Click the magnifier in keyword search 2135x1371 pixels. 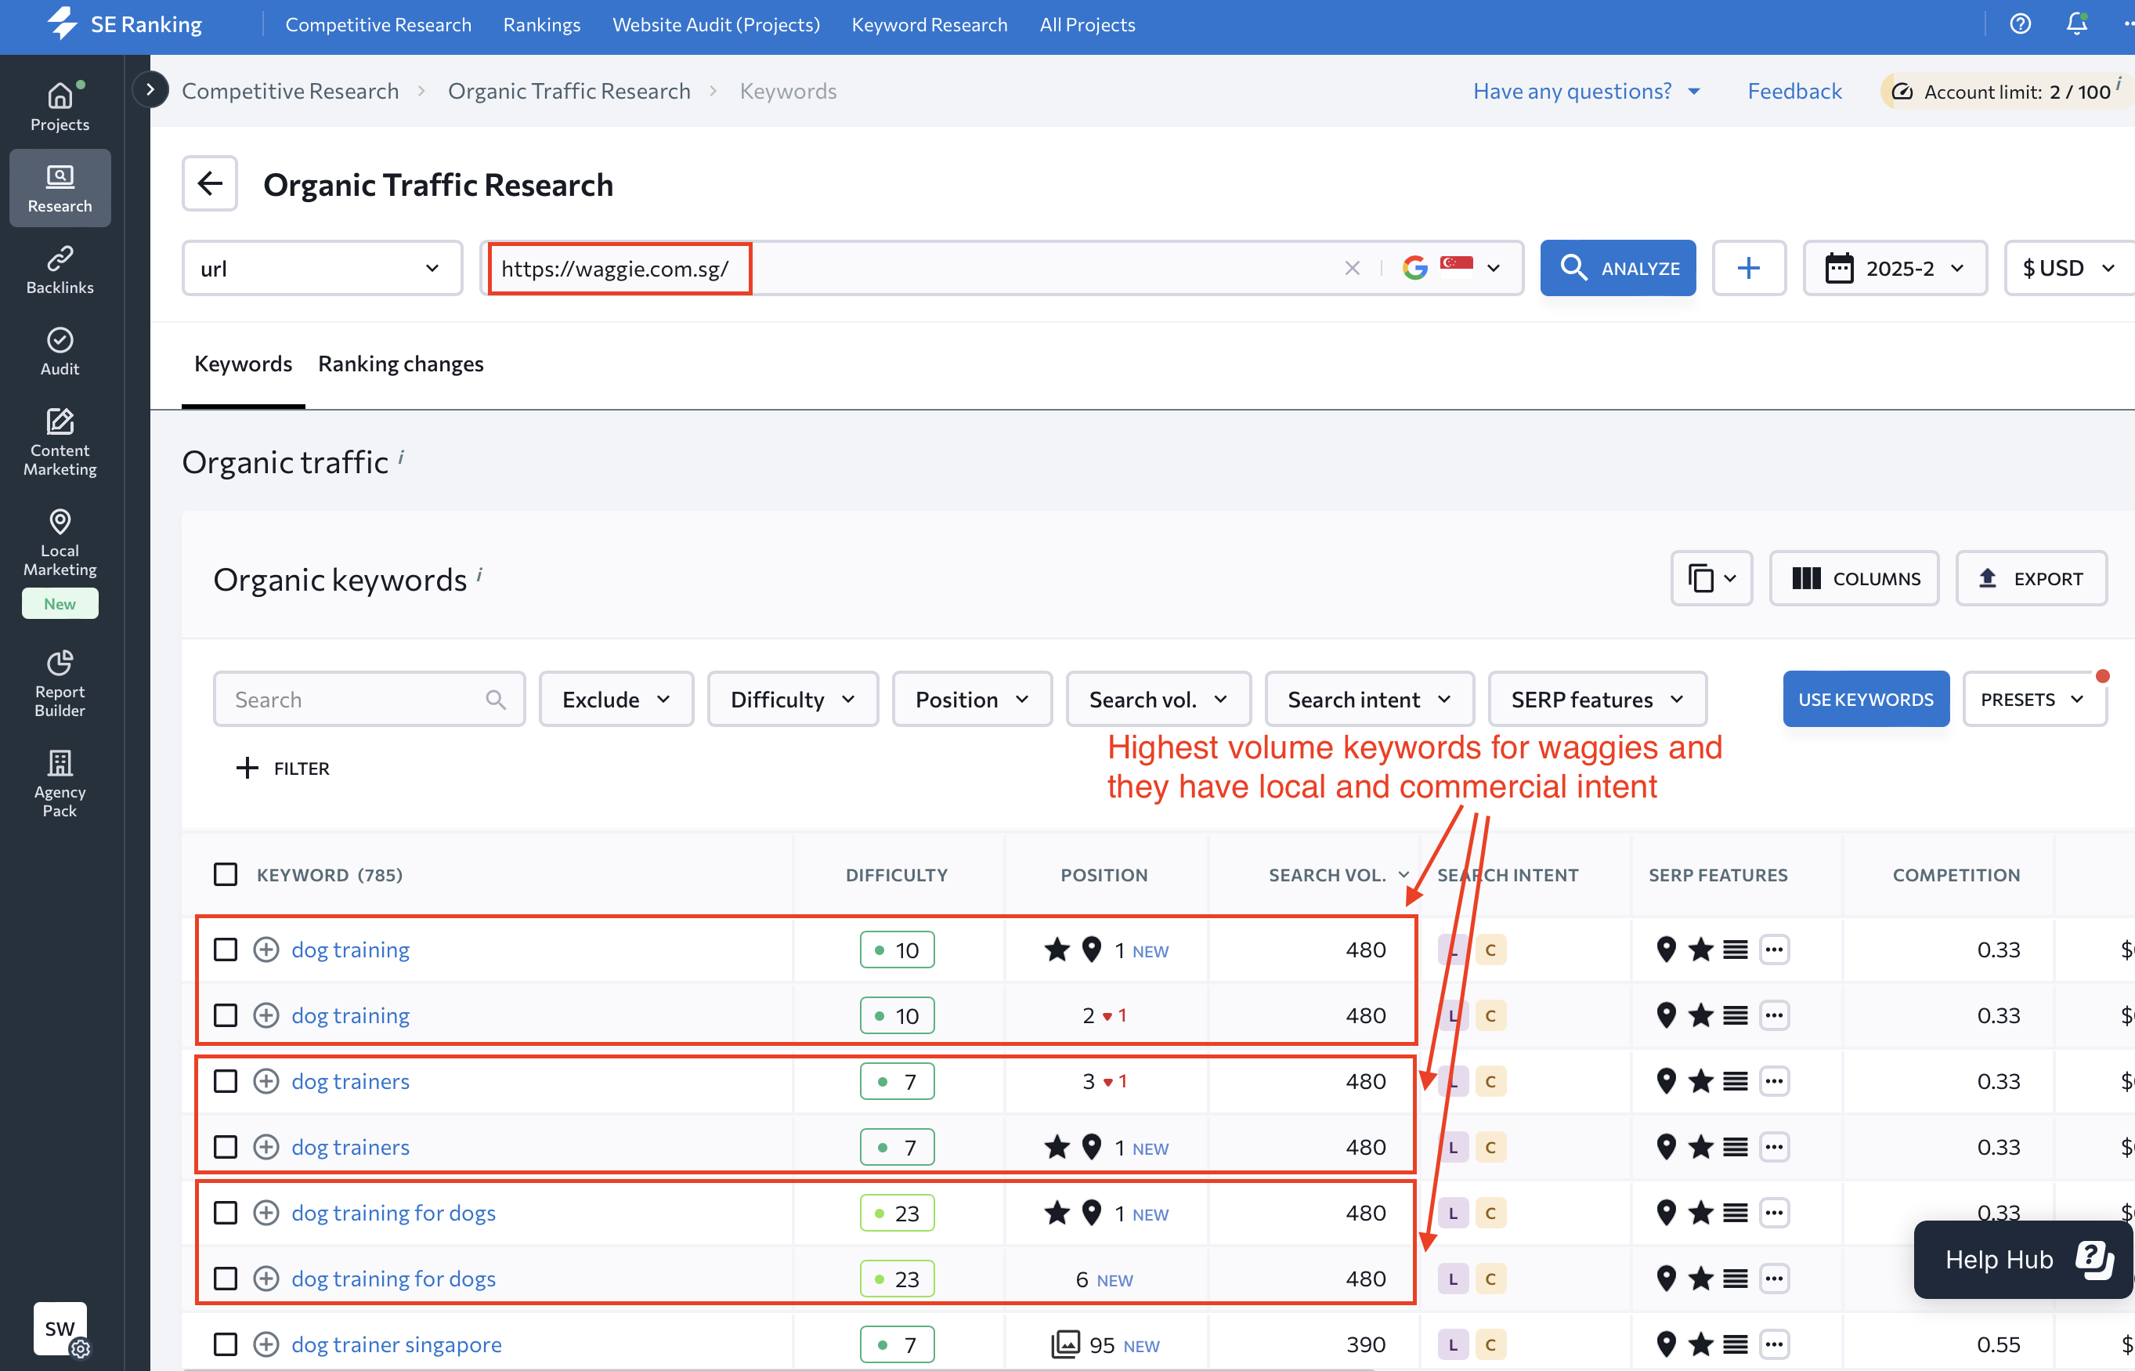(x=496, y=700)
